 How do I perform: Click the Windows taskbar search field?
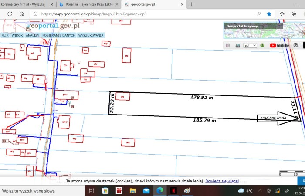pos(41,191)
